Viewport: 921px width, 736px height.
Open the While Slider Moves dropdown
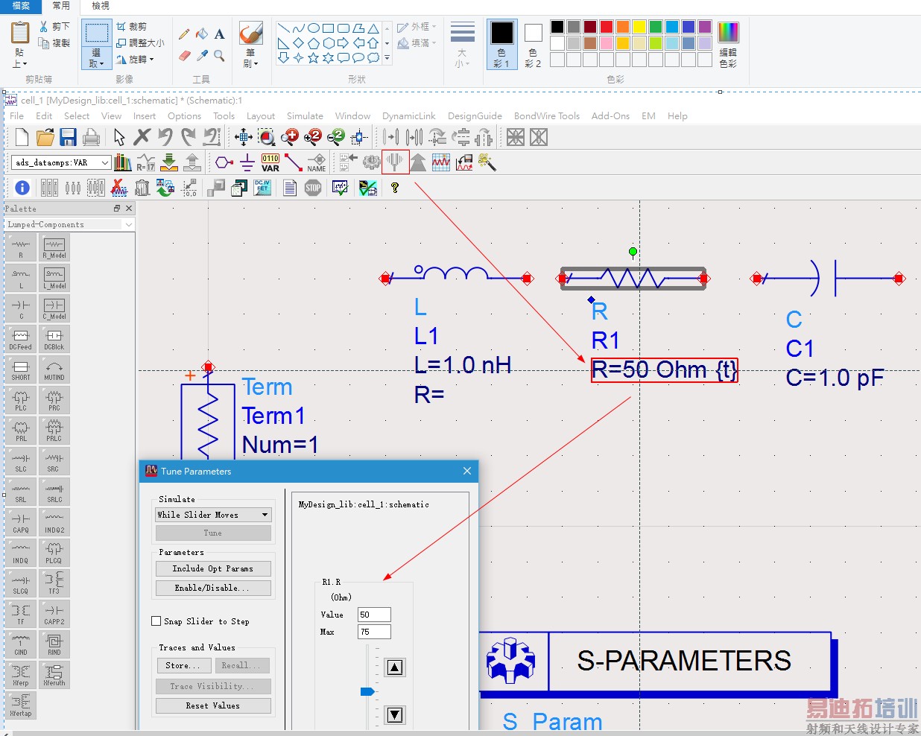click(x=213, y=515)
